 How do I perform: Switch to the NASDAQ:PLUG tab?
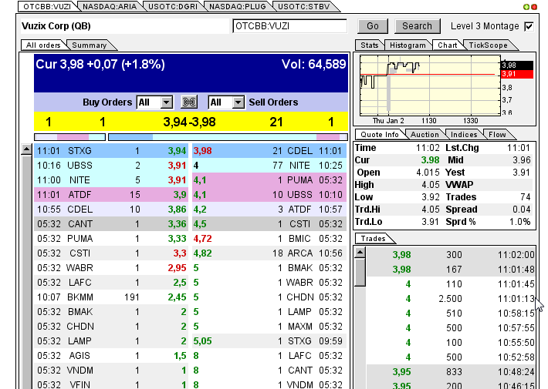click(x=237, y=6)
